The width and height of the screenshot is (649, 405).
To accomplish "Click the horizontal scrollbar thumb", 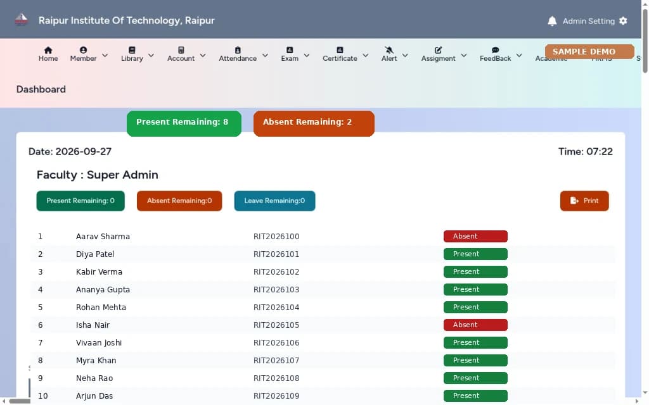I will tap(20, 401).
